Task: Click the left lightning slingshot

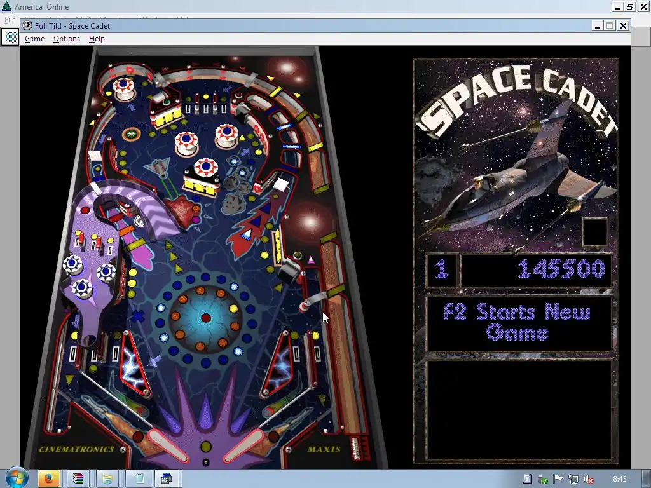Action: pyautogui.click(x=134, y=364)
